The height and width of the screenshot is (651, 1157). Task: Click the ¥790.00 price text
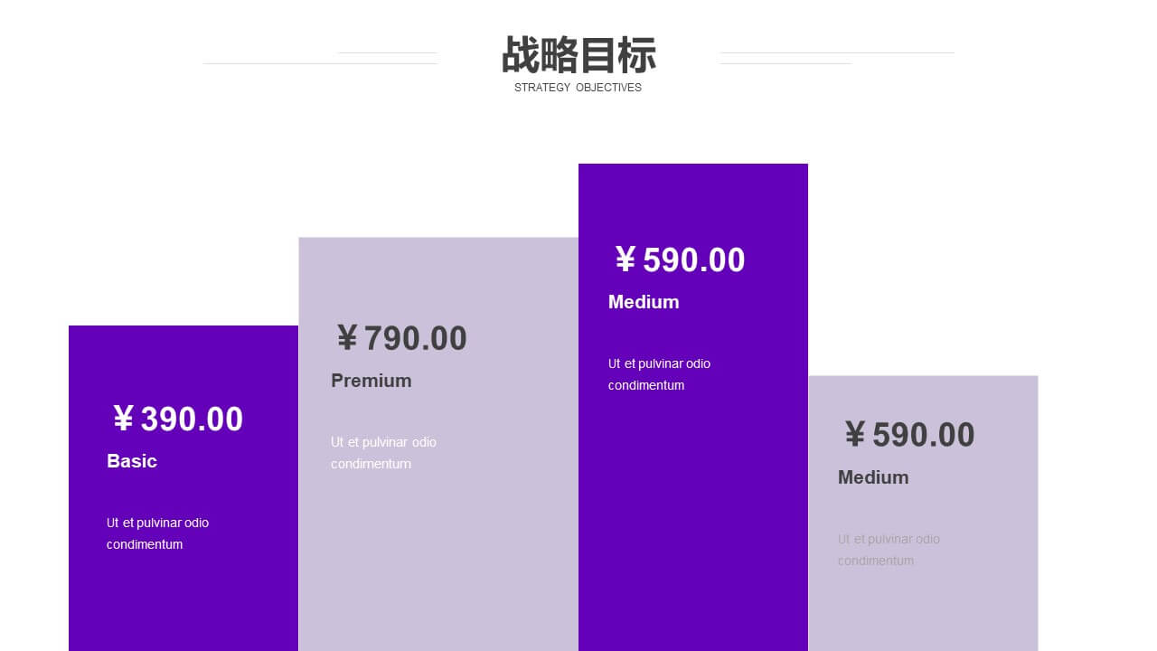(x=401, y=338)
